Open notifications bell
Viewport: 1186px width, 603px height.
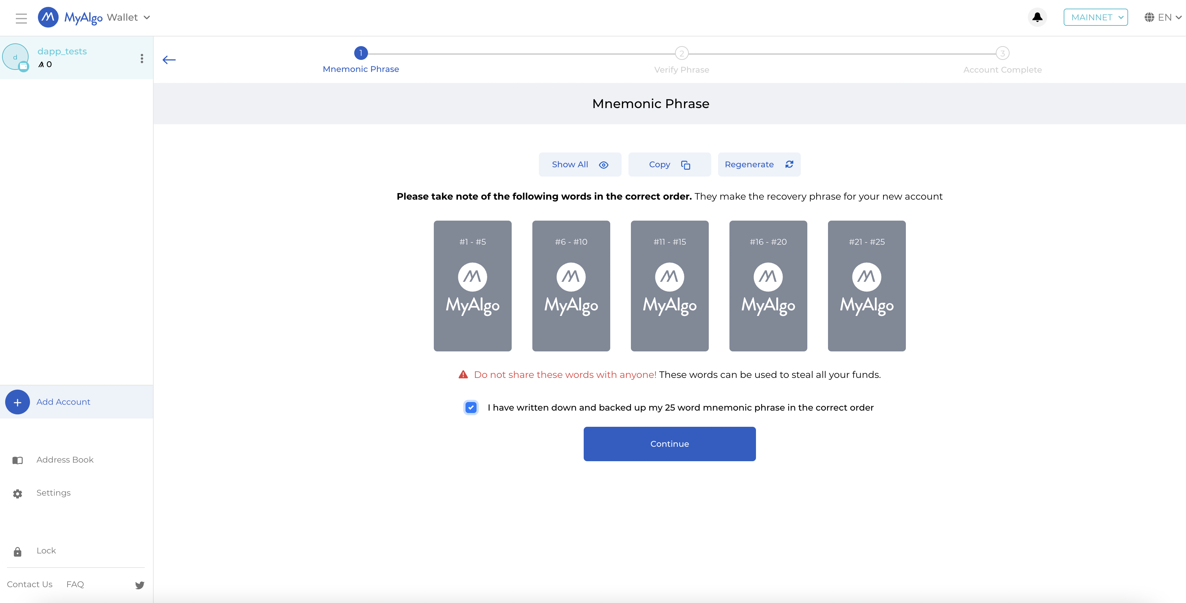tap(1037, 18)
